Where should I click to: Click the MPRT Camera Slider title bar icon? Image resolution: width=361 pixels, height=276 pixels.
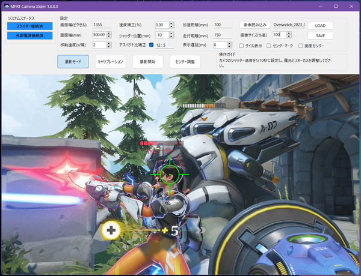tap(7, 7)
